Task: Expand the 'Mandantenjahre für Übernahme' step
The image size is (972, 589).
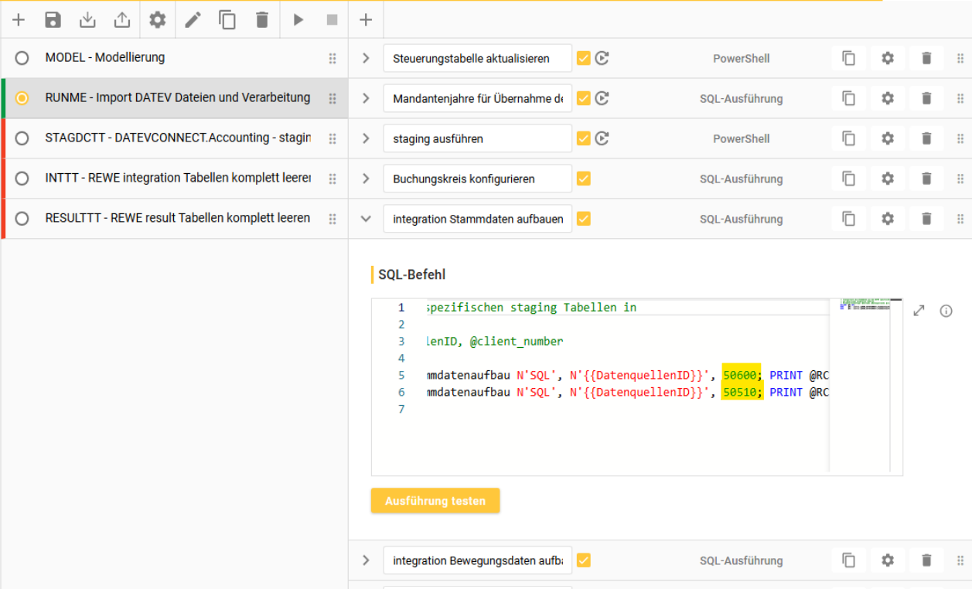Action: 366,98
